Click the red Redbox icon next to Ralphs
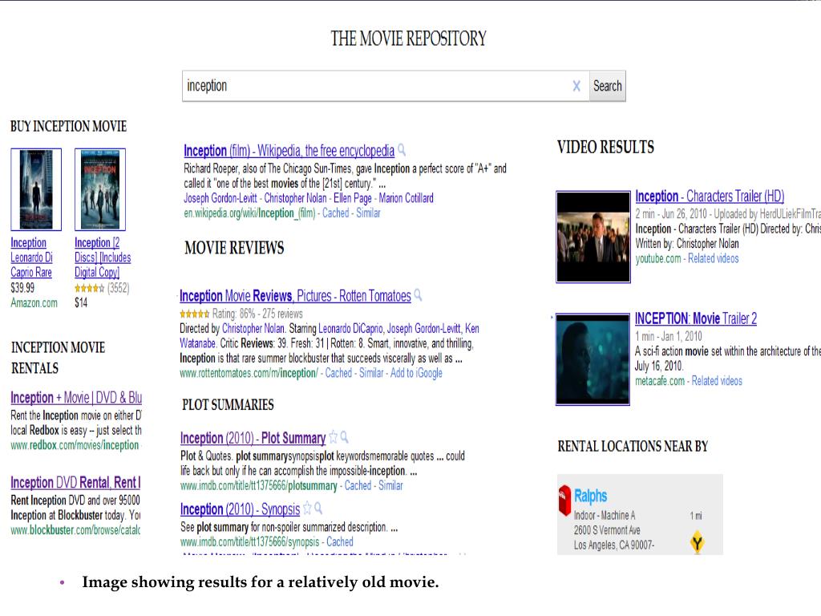Image resolution: width=821 pixels, height=616 pixels. click(564, 500)
